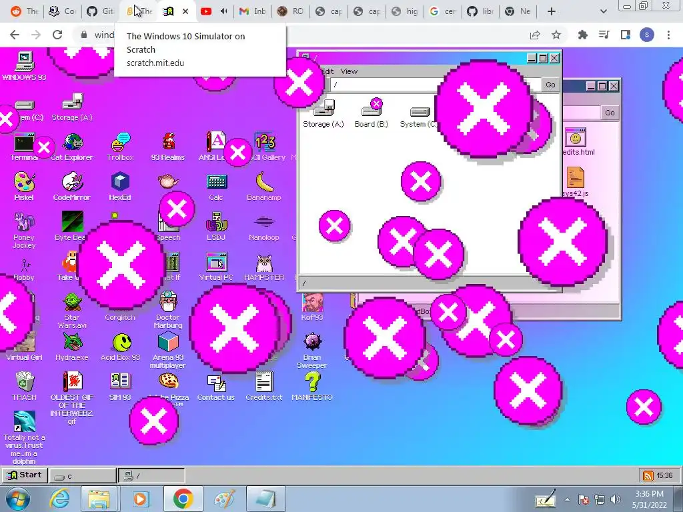Launch Hydra.exe icon
The image size is (683, 512).
72,347
